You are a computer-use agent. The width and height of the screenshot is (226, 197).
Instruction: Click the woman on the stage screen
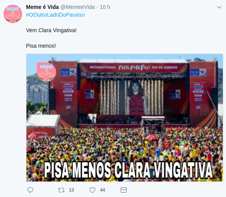pyautogui.click(x=136, y=98)
